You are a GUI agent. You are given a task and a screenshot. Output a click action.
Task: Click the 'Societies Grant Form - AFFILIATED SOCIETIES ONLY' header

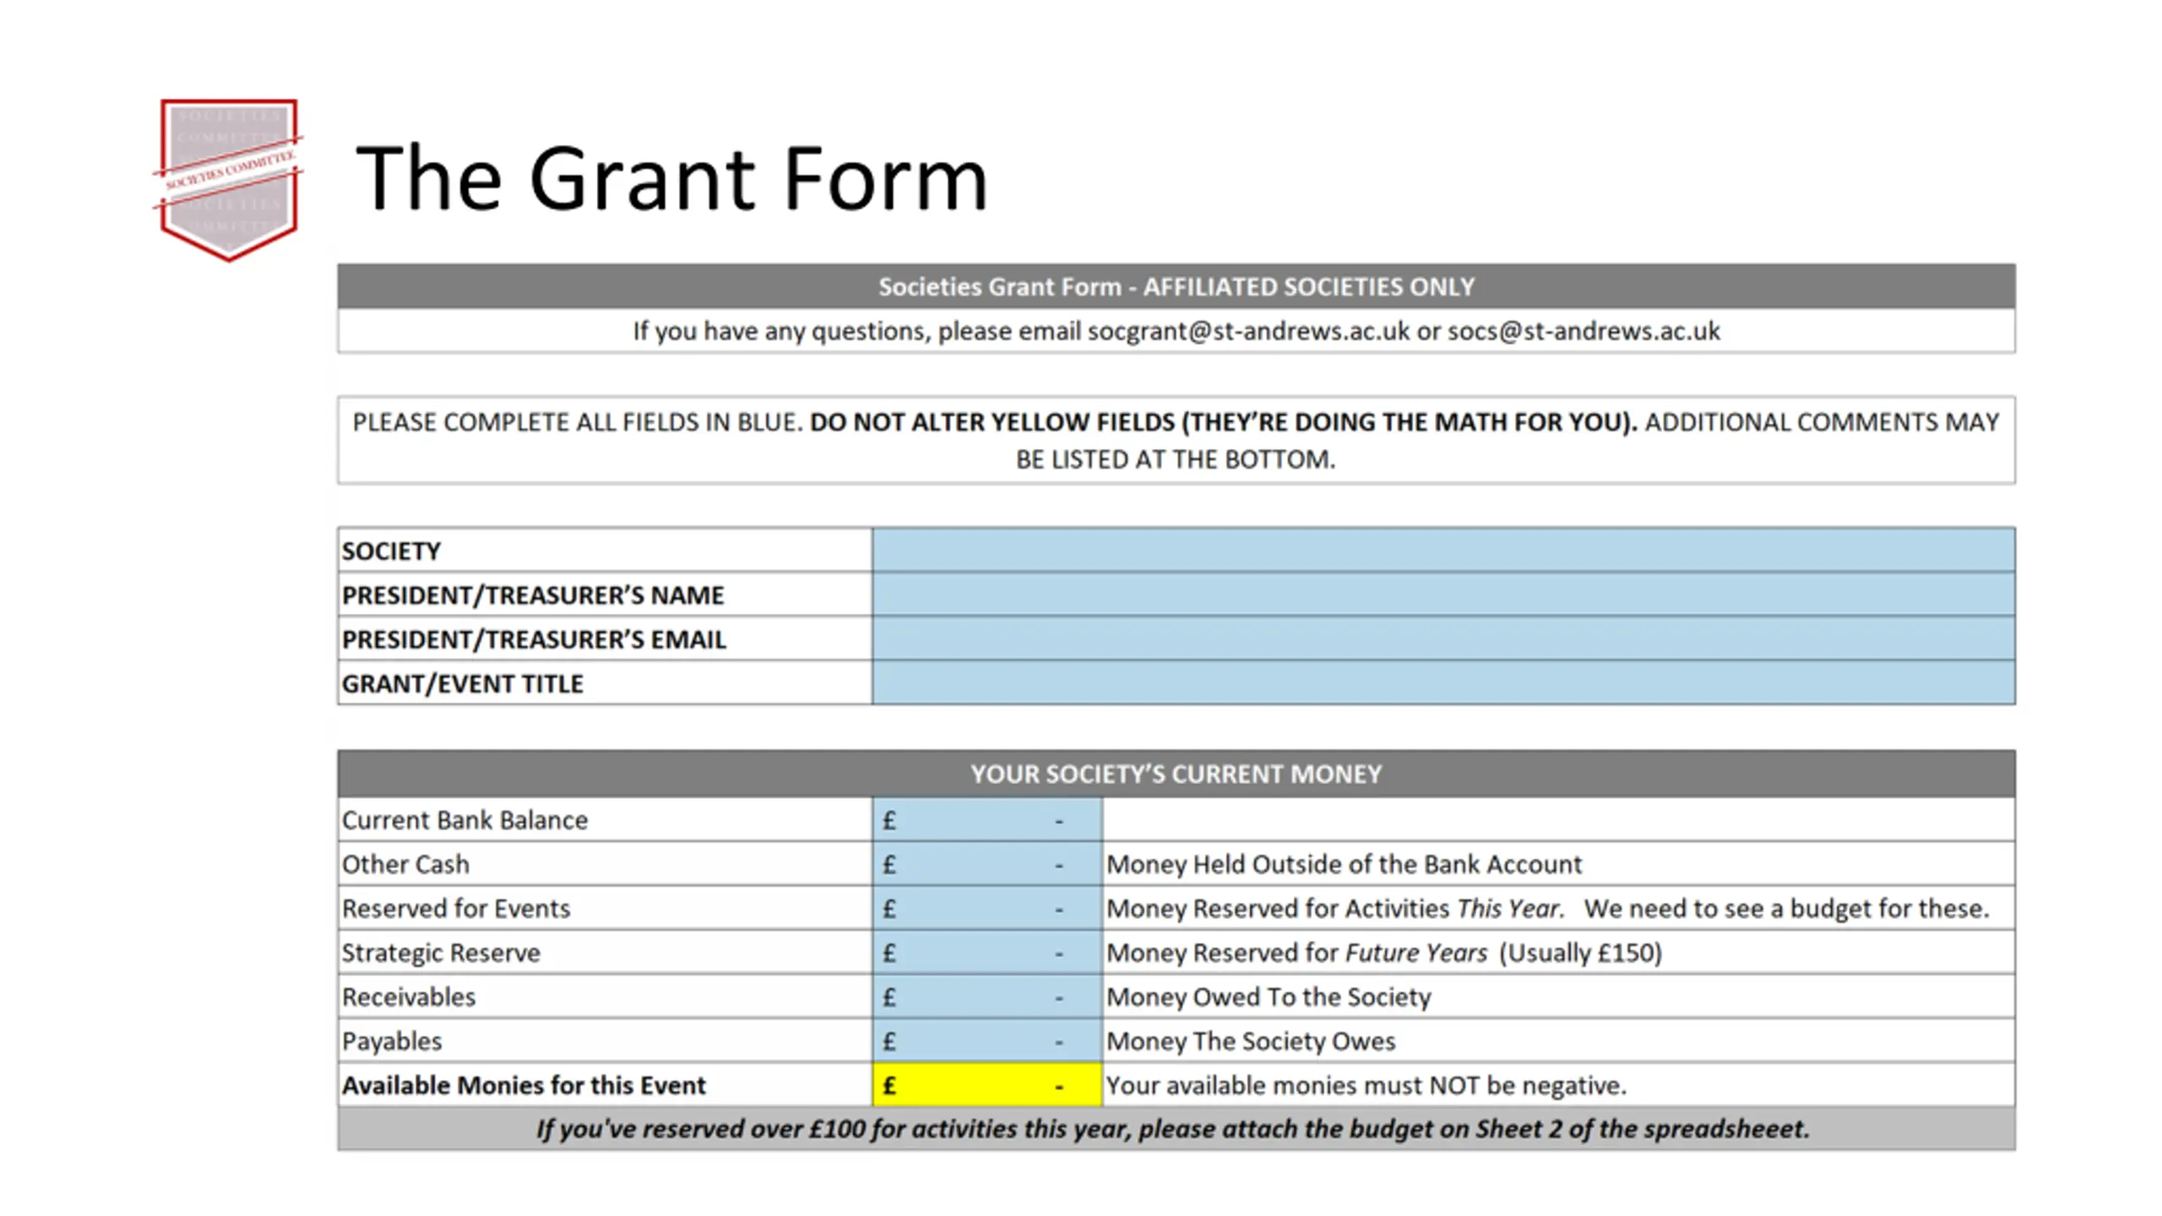[1176, 286]
